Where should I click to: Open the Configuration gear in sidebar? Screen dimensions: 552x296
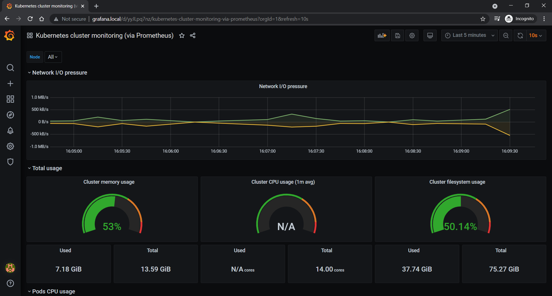(x=10, y=146)
